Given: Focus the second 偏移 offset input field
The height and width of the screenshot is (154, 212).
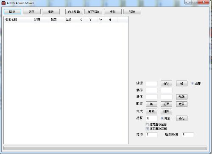Looking at the screenshot, I should click(x=167, y=90).
